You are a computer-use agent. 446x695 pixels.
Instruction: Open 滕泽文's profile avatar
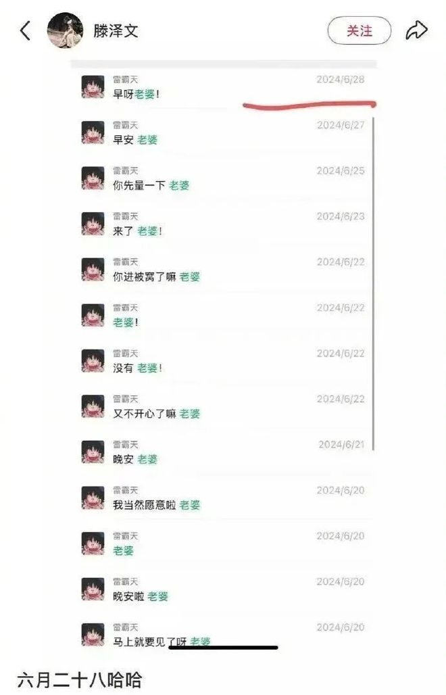65,30
